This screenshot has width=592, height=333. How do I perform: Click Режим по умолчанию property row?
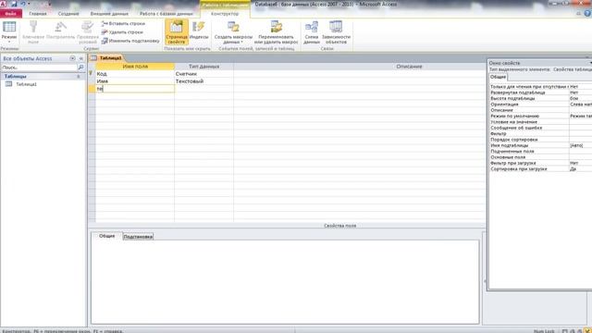click(x=540, y=117)
